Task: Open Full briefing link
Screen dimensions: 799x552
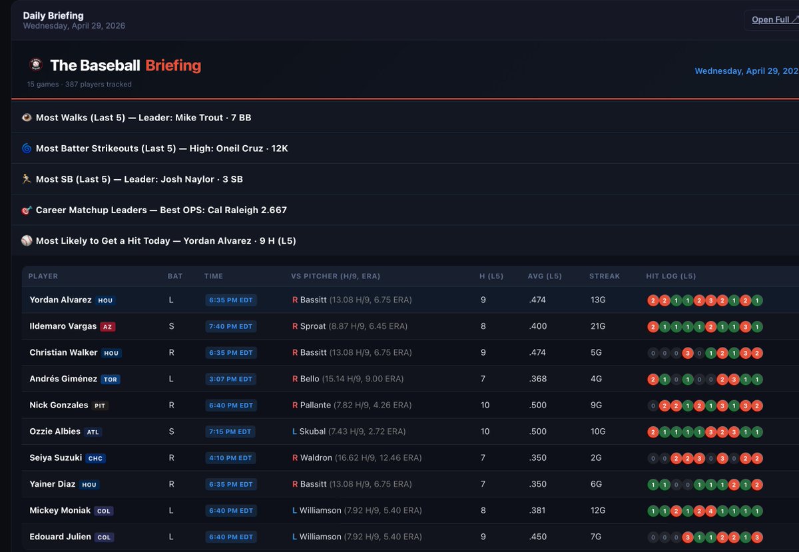Action: 774,19
